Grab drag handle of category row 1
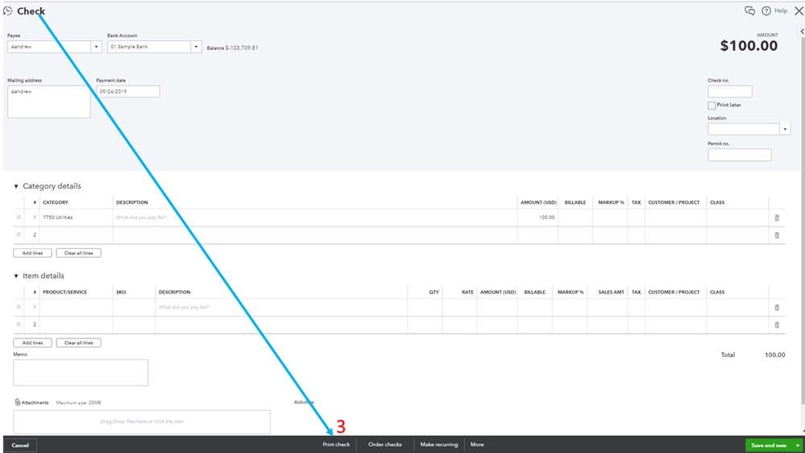 19,218
